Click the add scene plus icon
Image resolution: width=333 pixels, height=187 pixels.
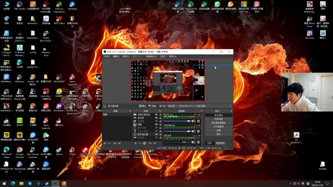[x=104, y=143]
